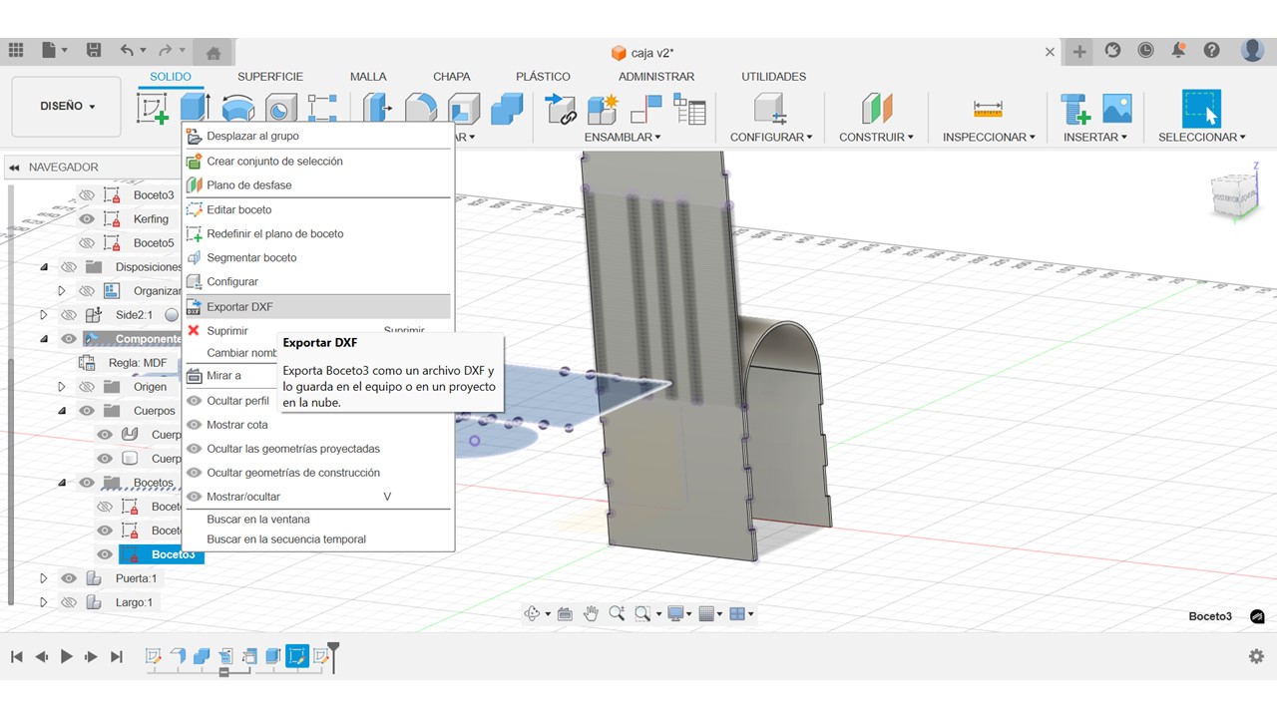1277x718 pixels.
Task: Select the Extrude tool icon
Action: (195, 107)
